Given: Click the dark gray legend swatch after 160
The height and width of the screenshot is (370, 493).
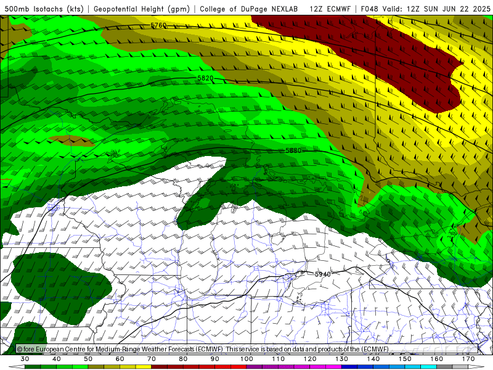Looking at the screenshot, I should [x=444, y=367].
